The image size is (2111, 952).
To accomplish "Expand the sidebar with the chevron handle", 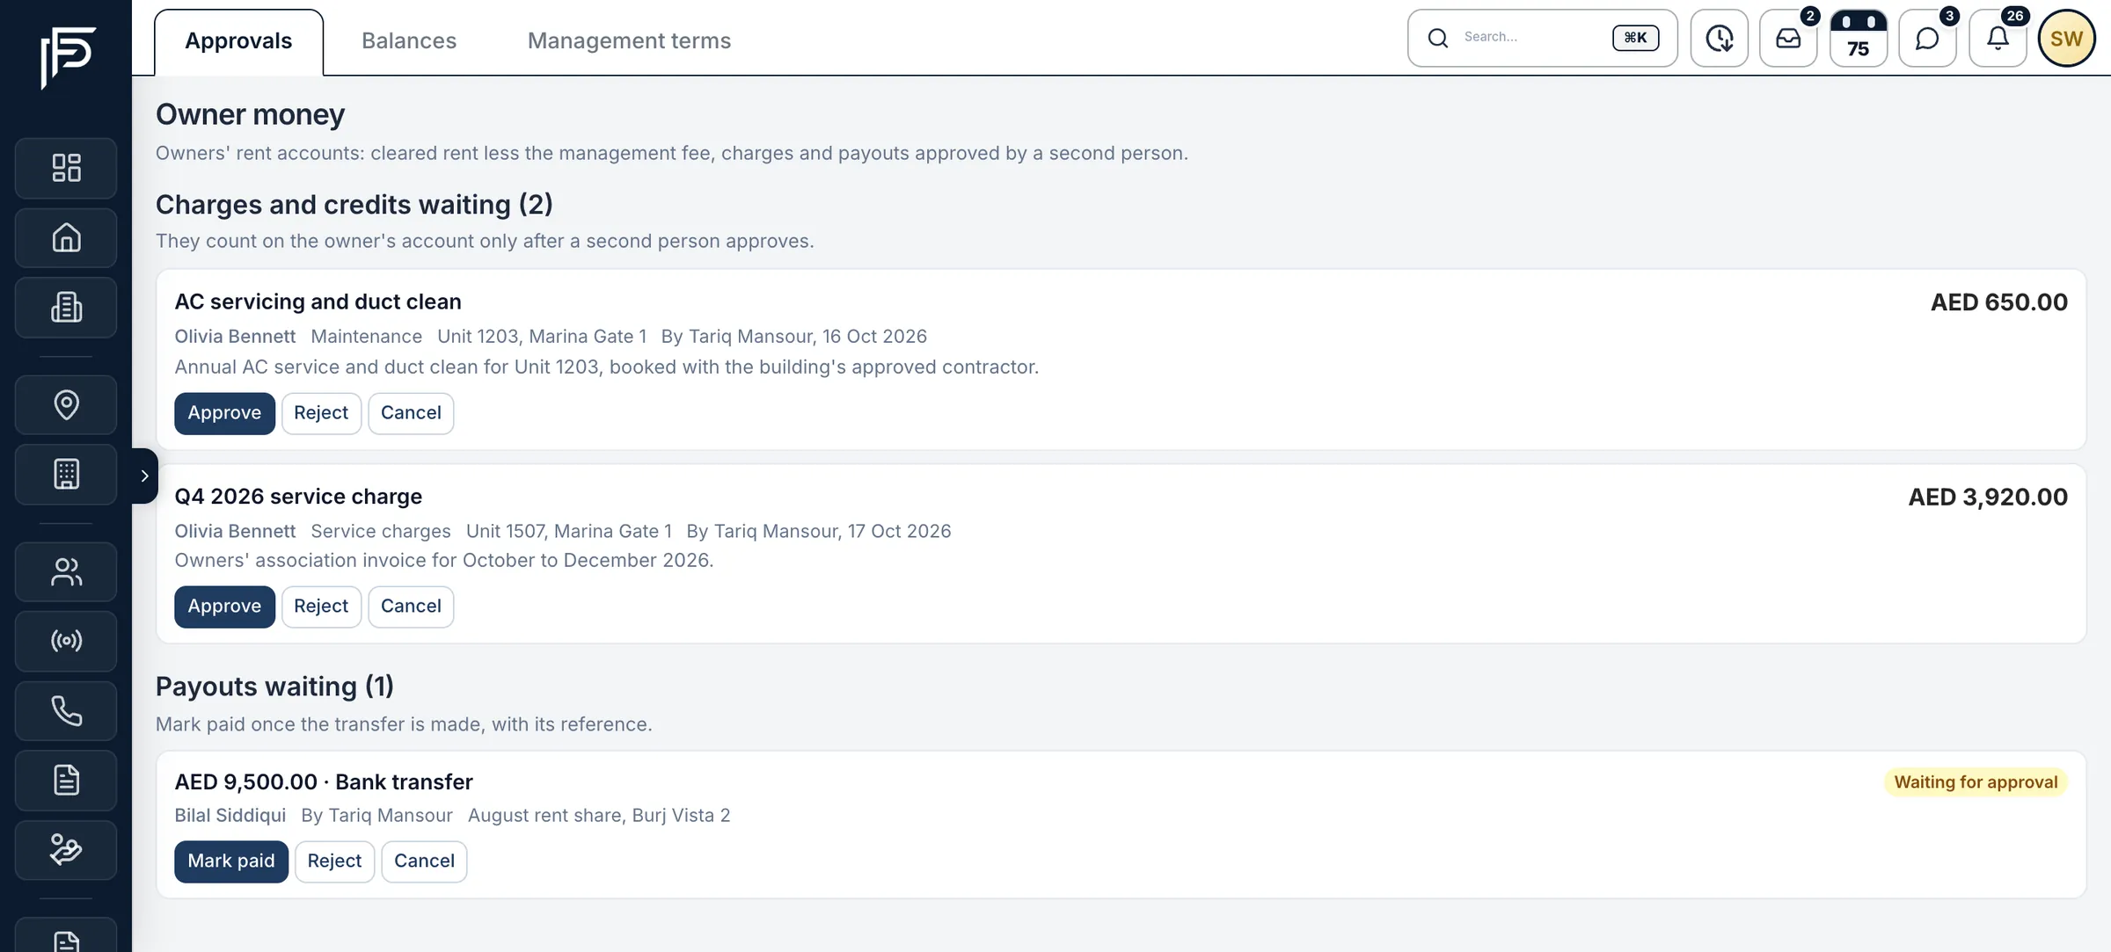I will pos(144,476).
